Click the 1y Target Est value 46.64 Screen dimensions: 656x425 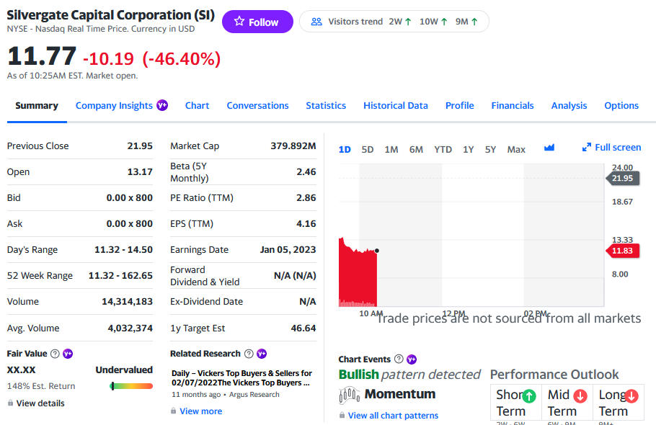coord(303,328)
